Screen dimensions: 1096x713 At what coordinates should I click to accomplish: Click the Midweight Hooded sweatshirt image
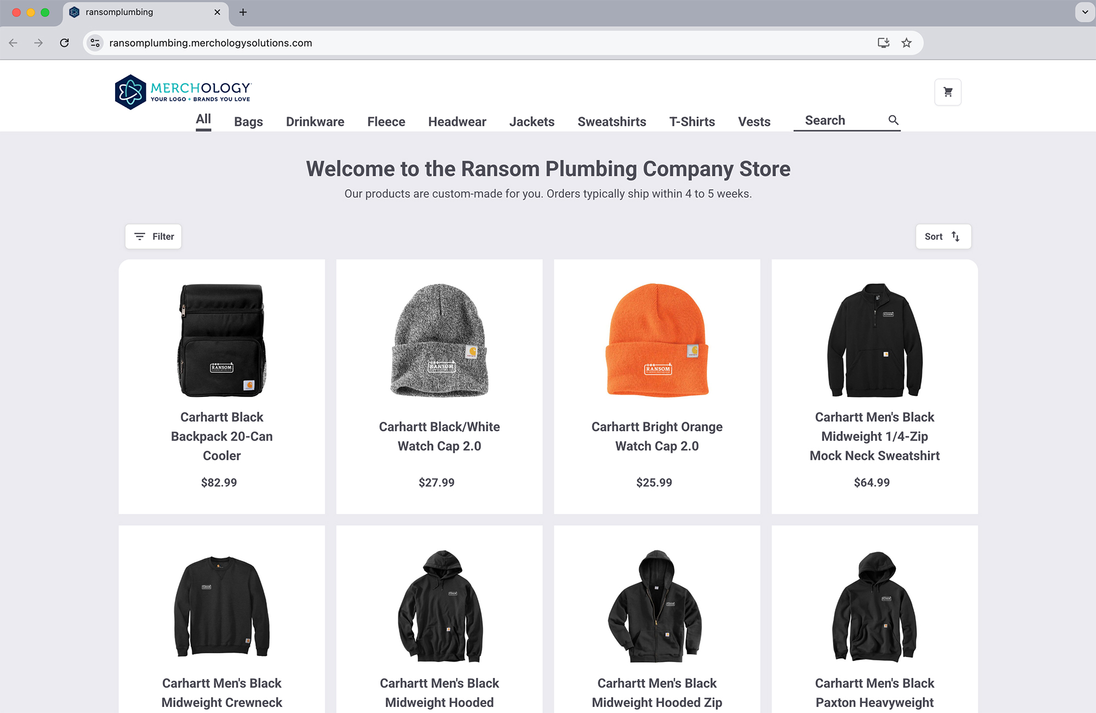pyautogui.click(x=439, y=606)
